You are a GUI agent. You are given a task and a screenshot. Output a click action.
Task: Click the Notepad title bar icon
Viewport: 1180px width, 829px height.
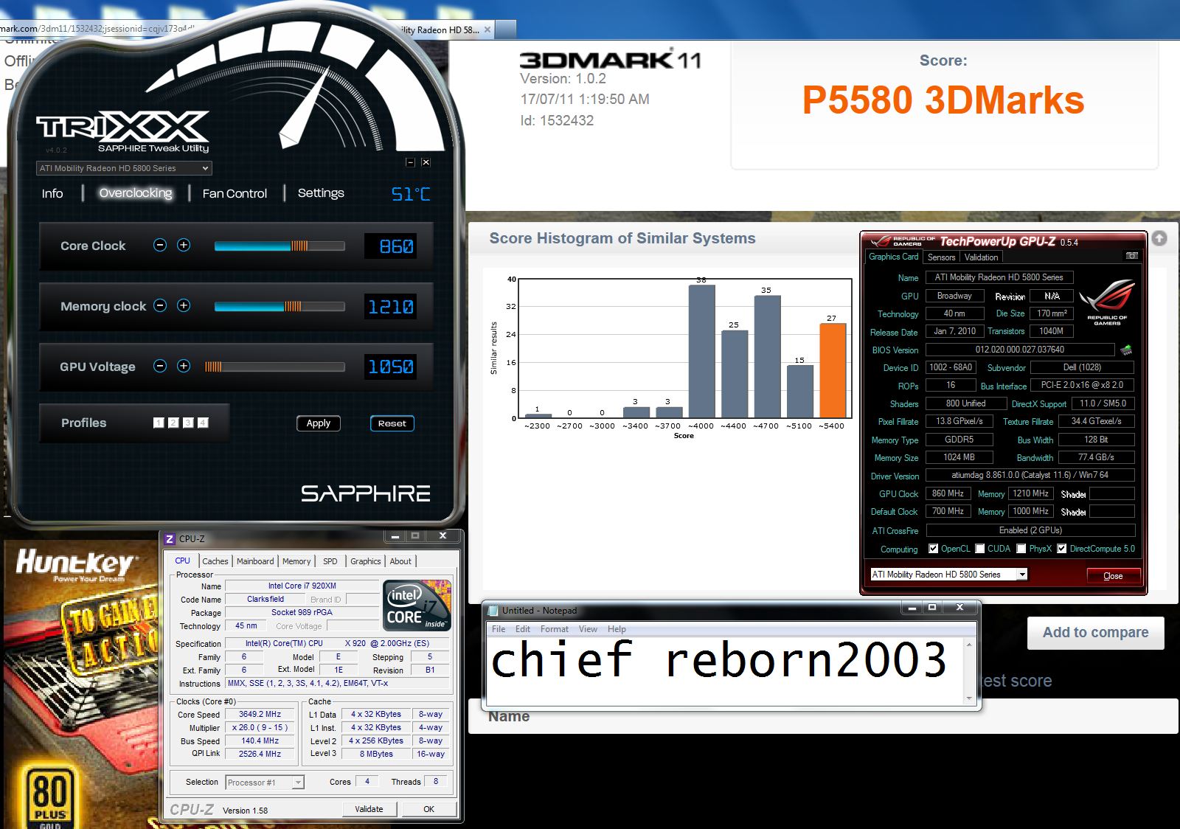click(493, 611)
